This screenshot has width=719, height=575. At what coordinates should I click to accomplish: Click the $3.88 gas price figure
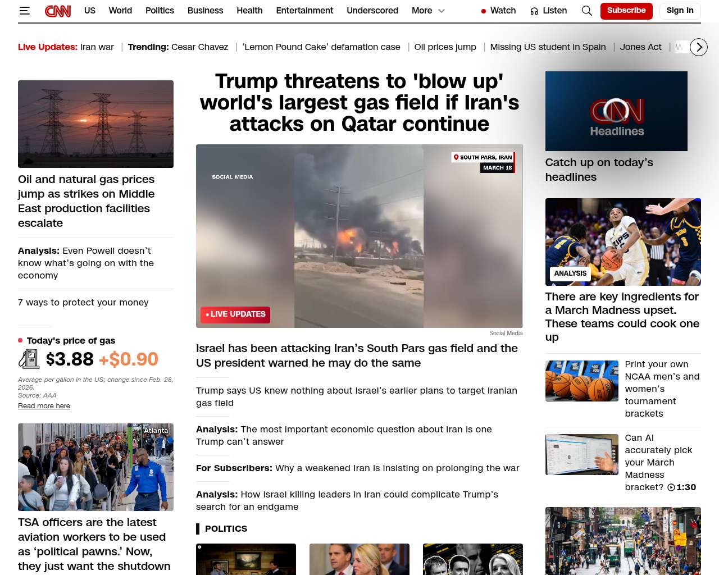pos(70,359)
